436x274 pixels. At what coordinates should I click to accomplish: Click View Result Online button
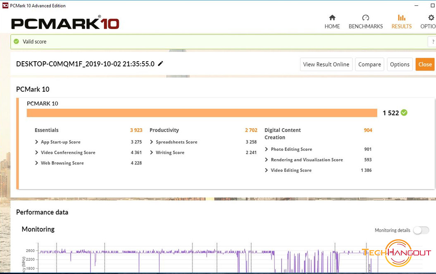click(x=326, y=64)
